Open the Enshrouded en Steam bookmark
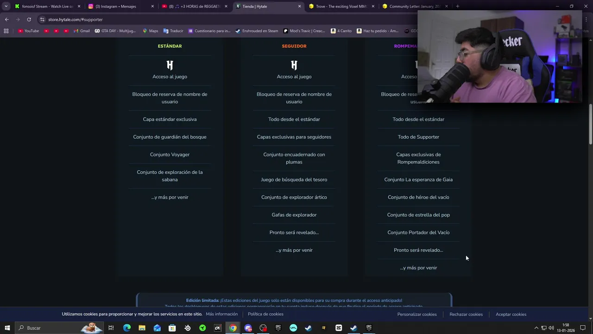The height and width of the screenshot is (334, 593). 257,31
